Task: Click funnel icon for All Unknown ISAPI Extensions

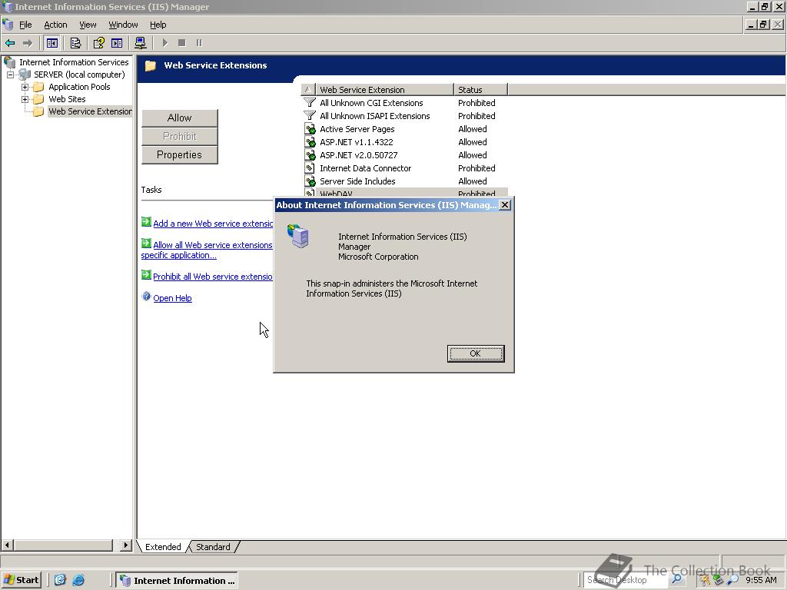Action: (x=310, y=116)
